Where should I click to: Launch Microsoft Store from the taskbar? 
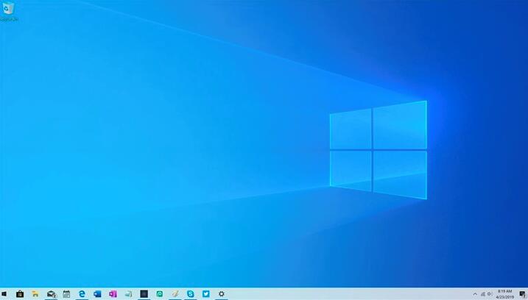20,294
